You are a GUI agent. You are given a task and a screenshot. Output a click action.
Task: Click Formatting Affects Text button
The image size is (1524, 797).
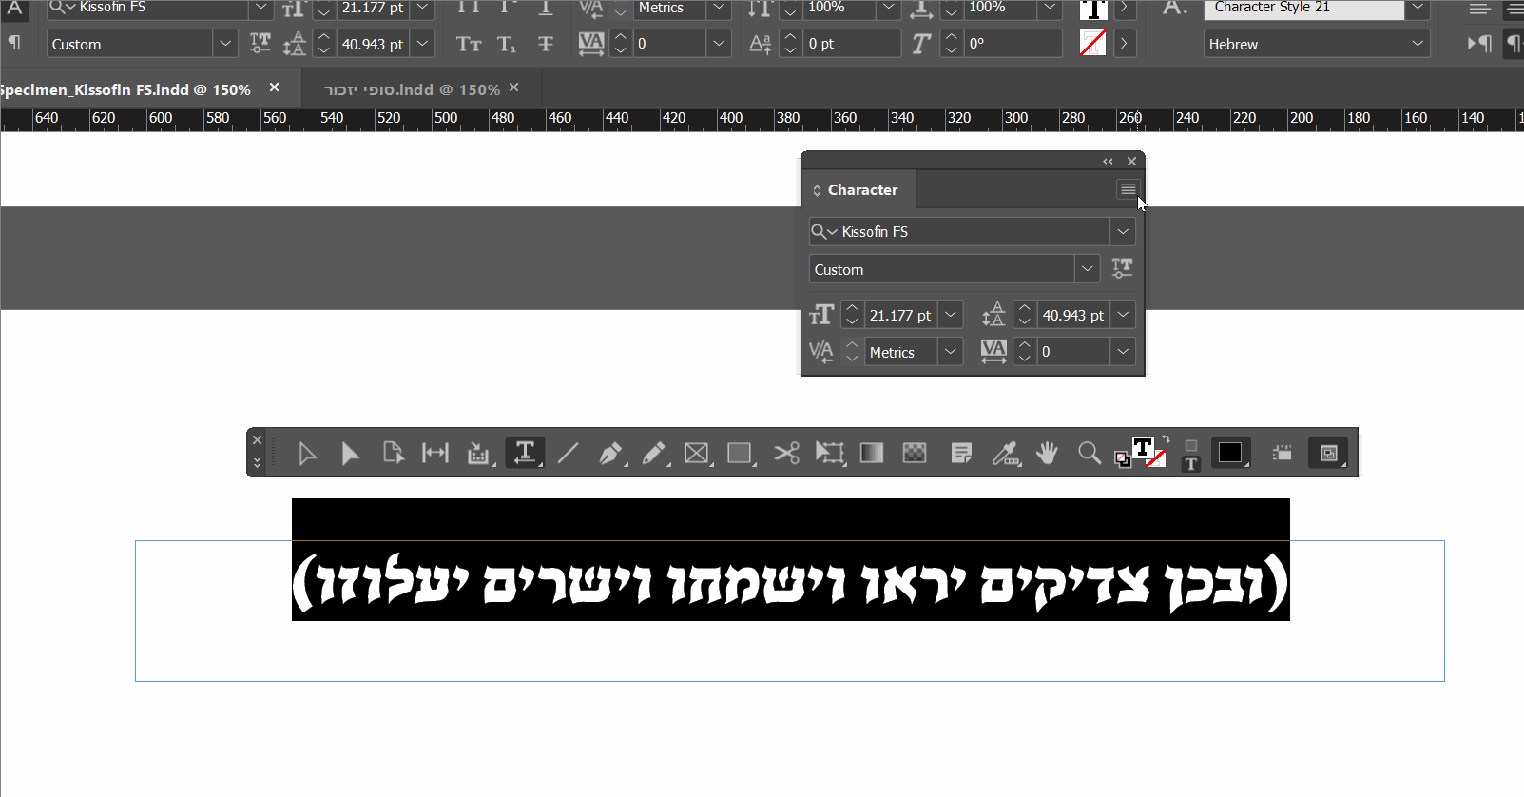coord(1191,464)
